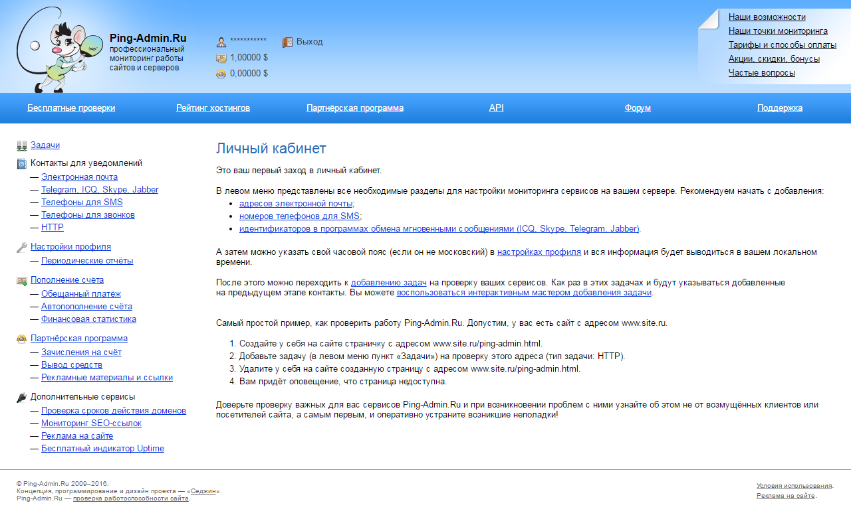Click the server icon beside Задачи
851x531 pixels.
pos(22,145)
